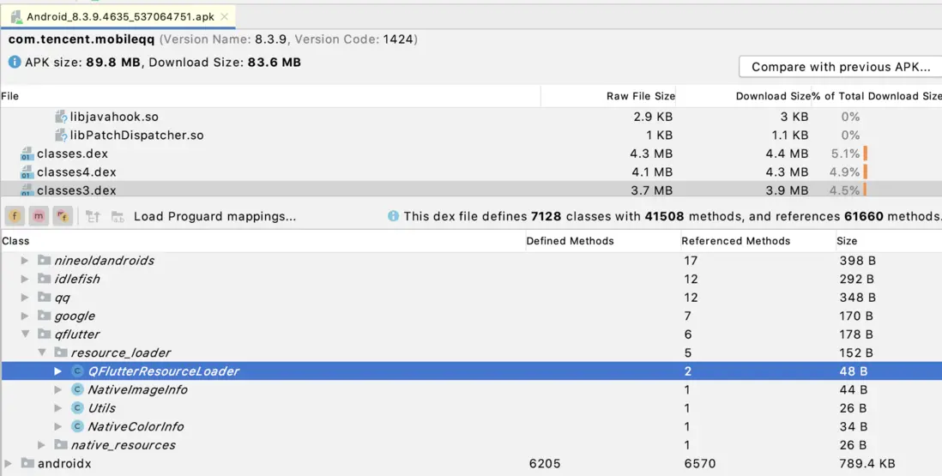
Task: Click native_resources folder icon
Action: pyautogui.click(x=61, y=444)
